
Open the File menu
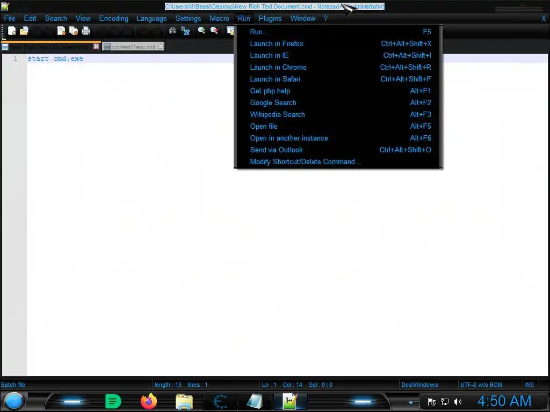click(10, 19)
